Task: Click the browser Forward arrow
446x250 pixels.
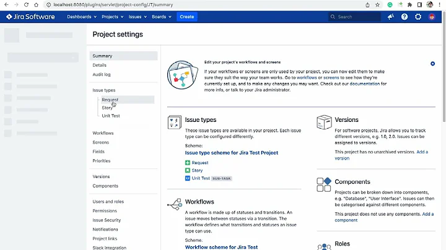Action: coord(16,4)
